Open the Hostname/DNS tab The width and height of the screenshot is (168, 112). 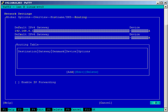61,17
